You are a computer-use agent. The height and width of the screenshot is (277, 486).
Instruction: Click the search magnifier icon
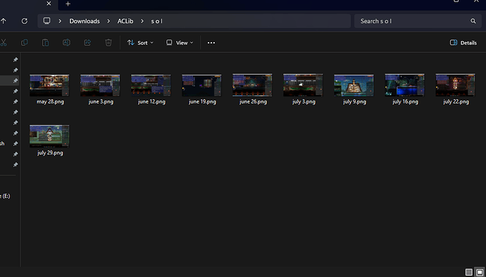473,21
